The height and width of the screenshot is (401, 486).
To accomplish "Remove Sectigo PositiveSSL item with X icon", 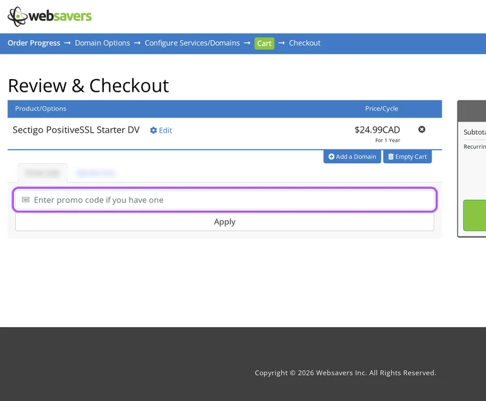I will pyautogui.click(x=421, y=130).
